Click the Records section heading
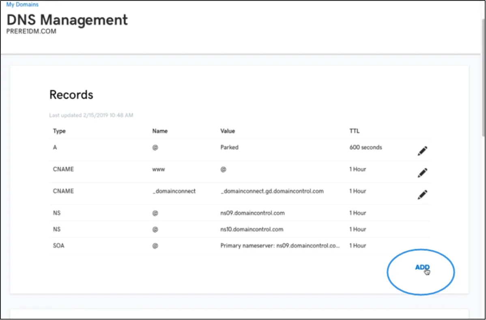486x320 pixels. 71,95
